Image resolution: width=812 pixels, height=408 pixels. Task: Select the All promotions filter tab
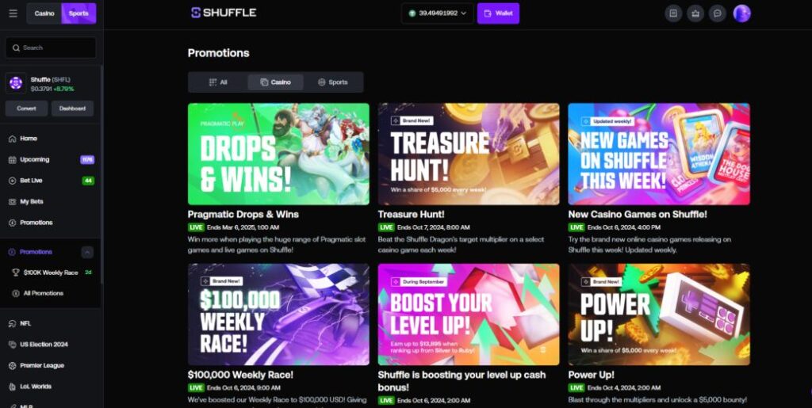[218, 82]
